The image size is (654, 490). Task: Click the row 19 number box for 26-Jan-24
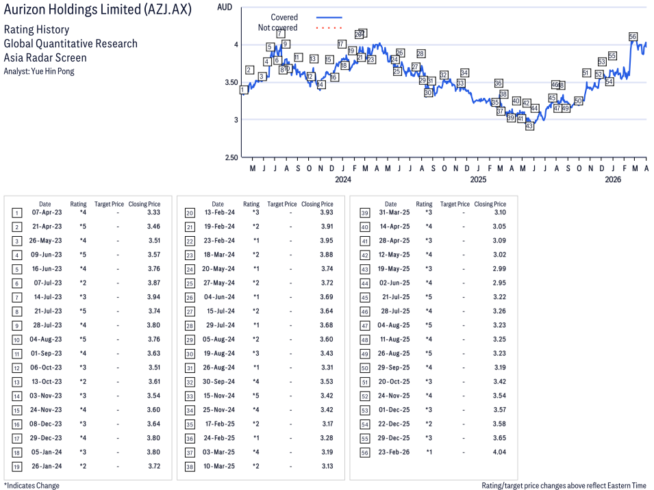tap(17, 467)
